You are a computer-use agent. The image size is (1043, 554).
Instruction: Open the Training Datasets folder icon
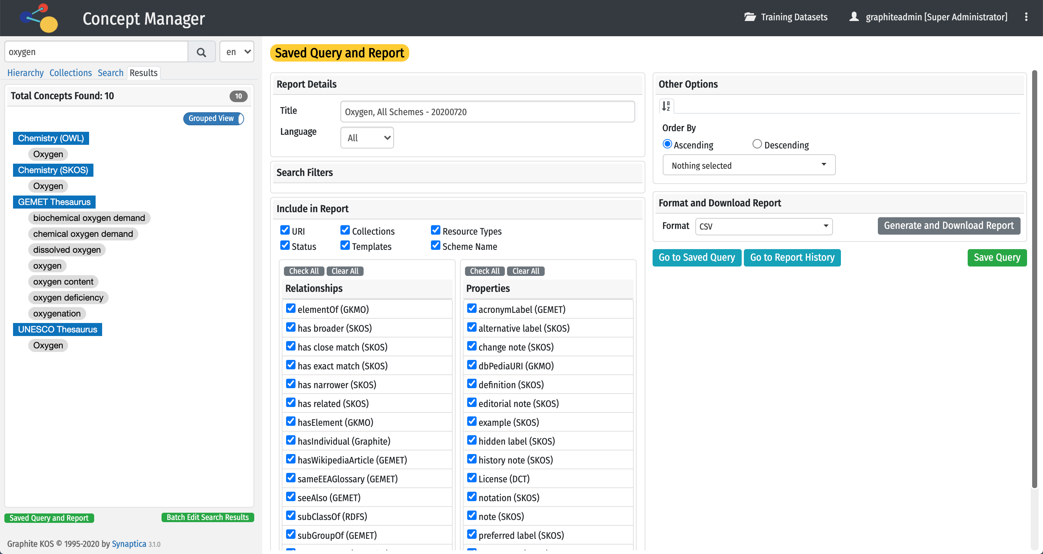[x=750, y=17]
